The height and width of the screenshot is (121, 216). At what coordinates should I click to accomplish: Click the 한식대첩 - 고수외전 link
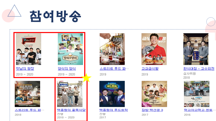click(199, 69)
